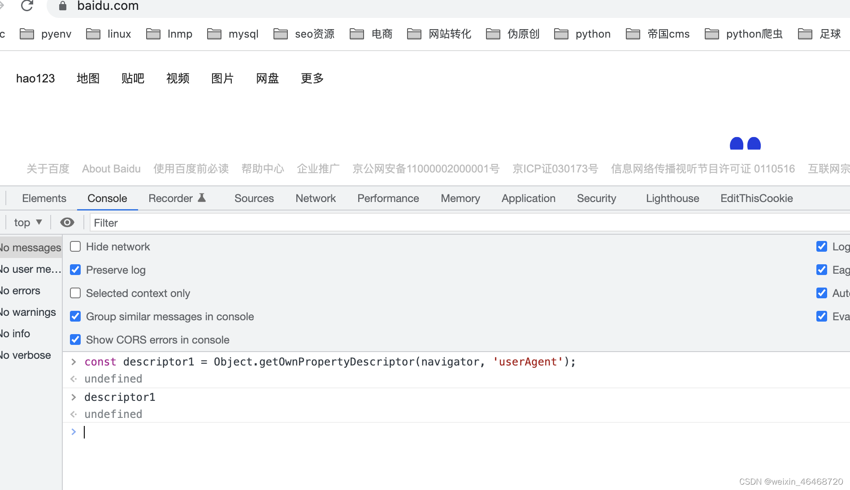Viewport: 850px width, 490px height.
Task: Open the 网盘 link
Action: (x=267, y=78)
